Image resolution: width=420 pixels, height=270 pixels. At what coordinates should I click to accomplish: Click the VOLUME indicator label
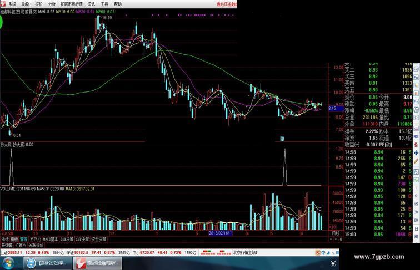8,189
